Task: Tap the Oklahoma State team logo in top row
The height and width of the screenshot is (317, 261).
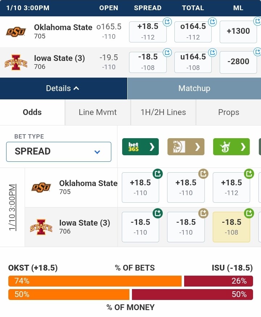Action: coord(16,32)
